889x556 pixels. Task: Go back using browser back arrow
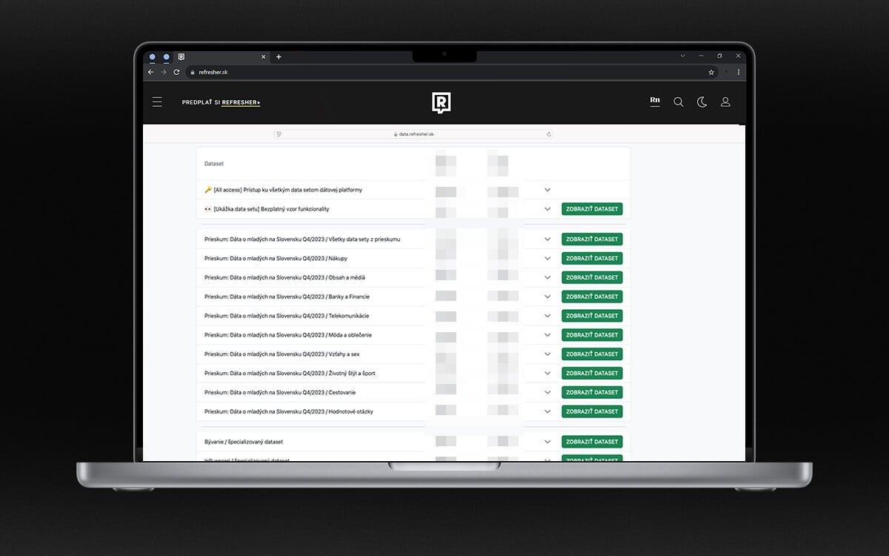click(x=151, y=72)
